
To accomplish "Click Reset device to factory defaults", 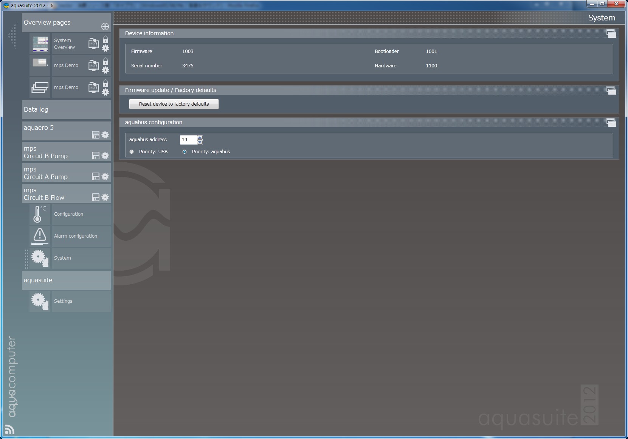I will tap(174, 104).
